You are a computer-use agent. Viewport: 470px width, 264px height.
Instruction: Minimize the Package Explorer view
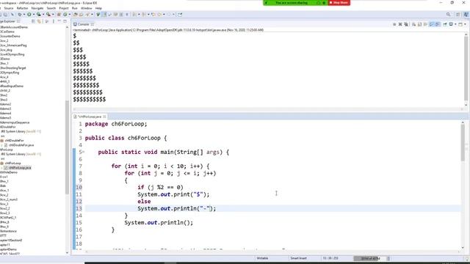(59, 21)
